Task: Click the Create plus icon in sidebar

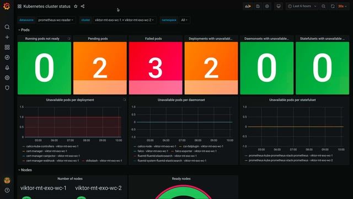Action: [x=7, y=37]
